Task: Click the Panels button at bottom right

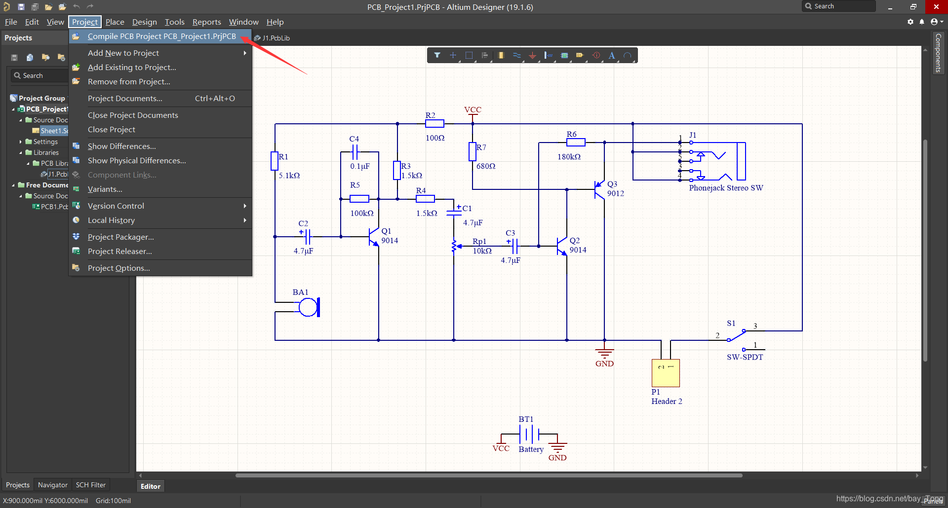Action: (933, 501)
